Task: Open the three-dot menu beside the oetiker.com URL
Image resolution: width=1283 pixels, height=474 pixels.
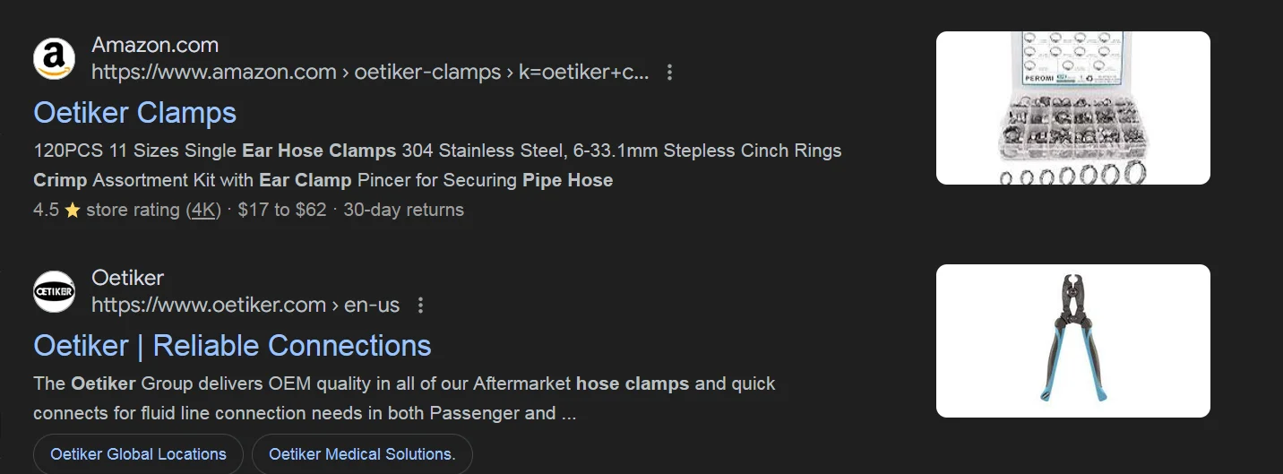Action: pyautogui.click(x=420, y=306)
